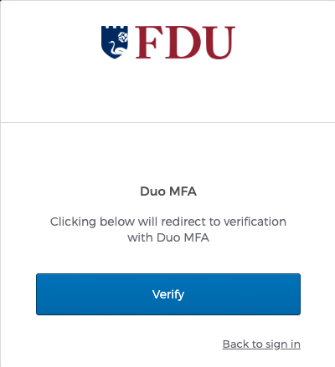Start Duo verification using the Verify button
Viewport: 335px width, 367px height.
click(x=168, y=294)
